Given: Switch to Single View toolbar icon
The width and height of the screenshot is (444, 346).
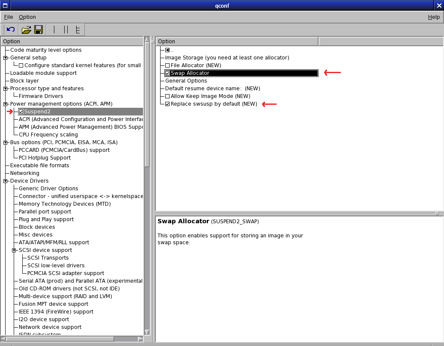Looking at the screenshot, I should coord(54,30).
